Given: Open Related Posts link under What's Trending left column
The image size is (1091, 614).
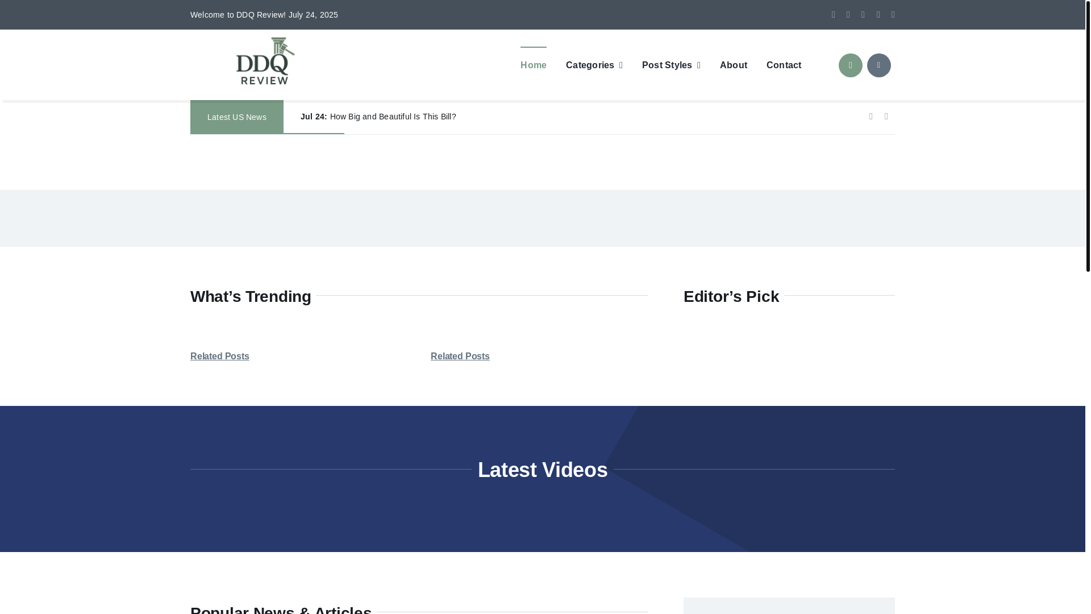Looking at the screenshot, I should (219, 356).
